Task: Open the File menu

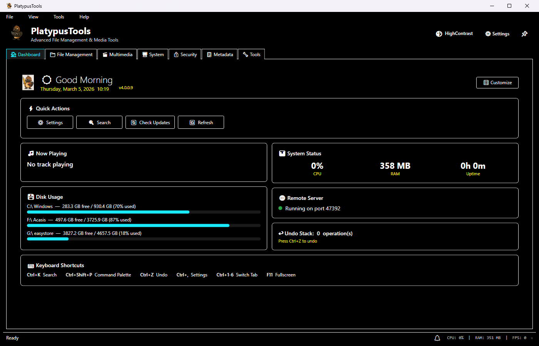Action: click(x=9, y=17)
